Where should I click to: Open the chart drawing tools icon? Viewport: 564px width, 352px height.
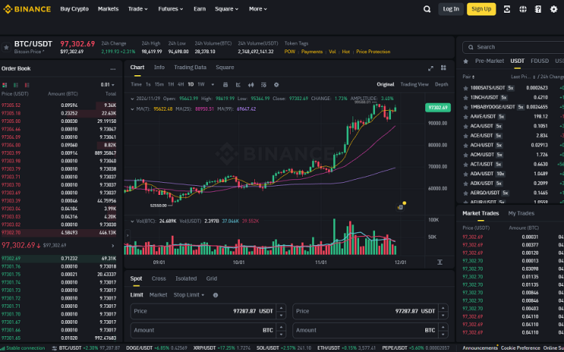pos(238,85)
